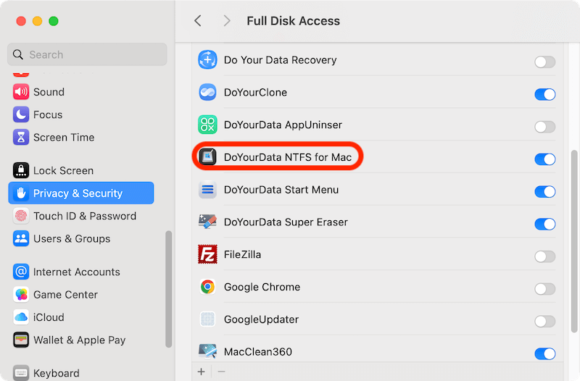Click the Game Center icon
Viewport: 580px width, 381px height.
click(21, 295)
